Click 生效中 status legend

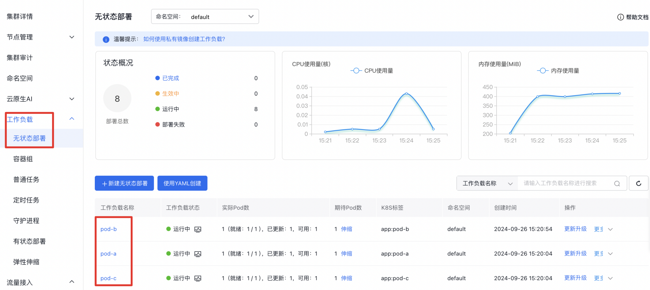pyautogui.click(x=167, y=94)
